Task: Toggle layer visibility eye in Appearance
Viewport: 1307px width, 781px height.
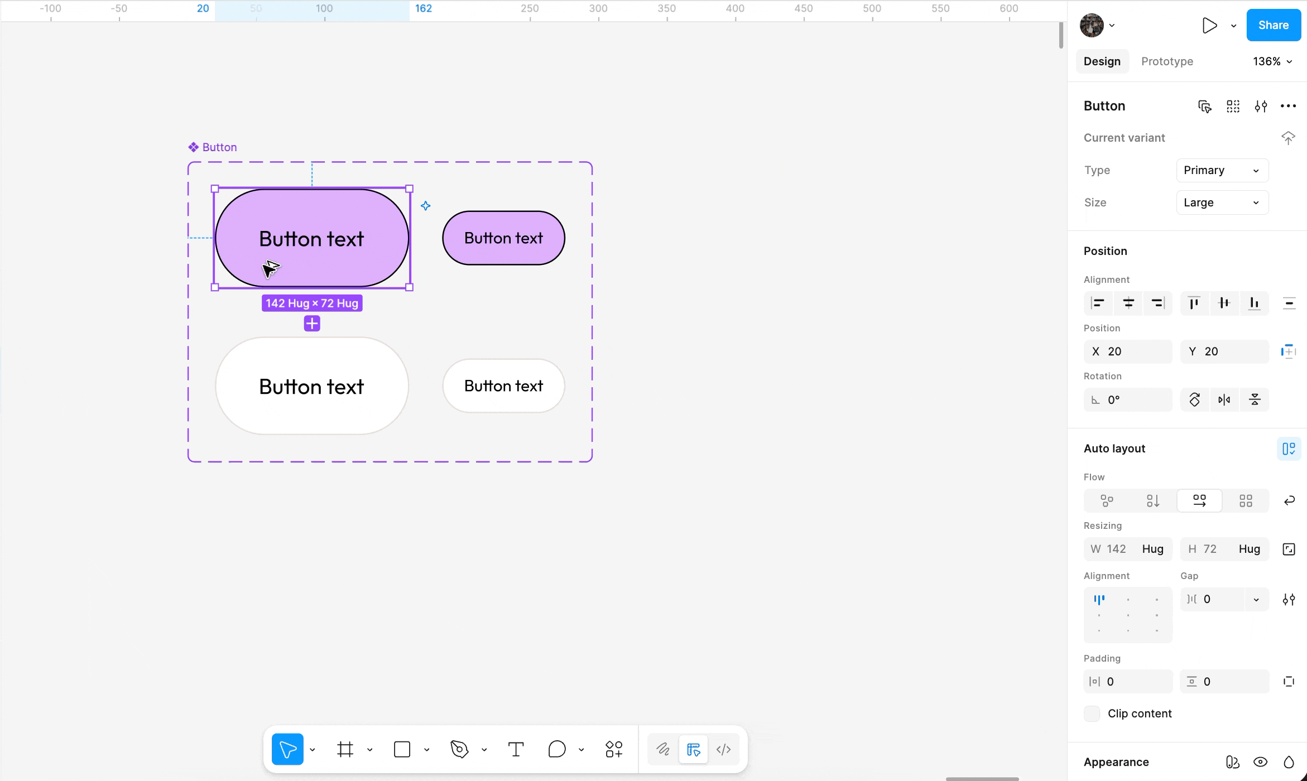Action: tap(1260, 762)
